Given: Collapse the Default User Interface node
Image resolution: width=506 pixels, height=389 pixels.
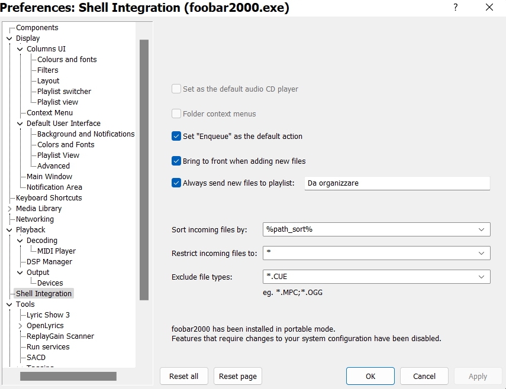Looking at the screenshot, I should 20,124.
